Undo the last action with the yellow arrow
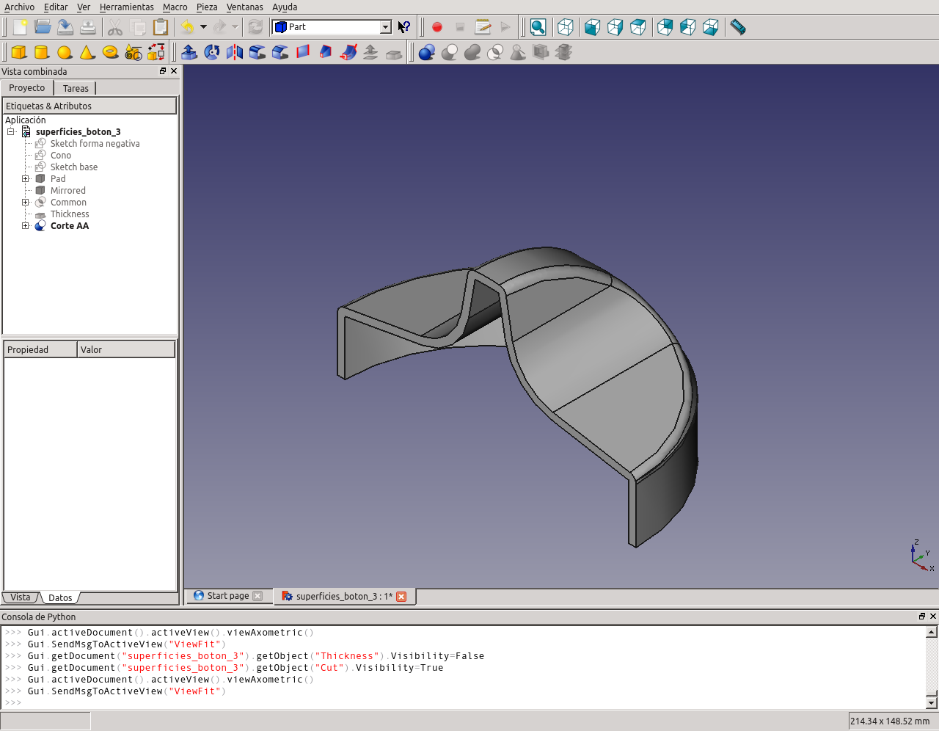This screenshot has width=939, height=731. point(188,27)
